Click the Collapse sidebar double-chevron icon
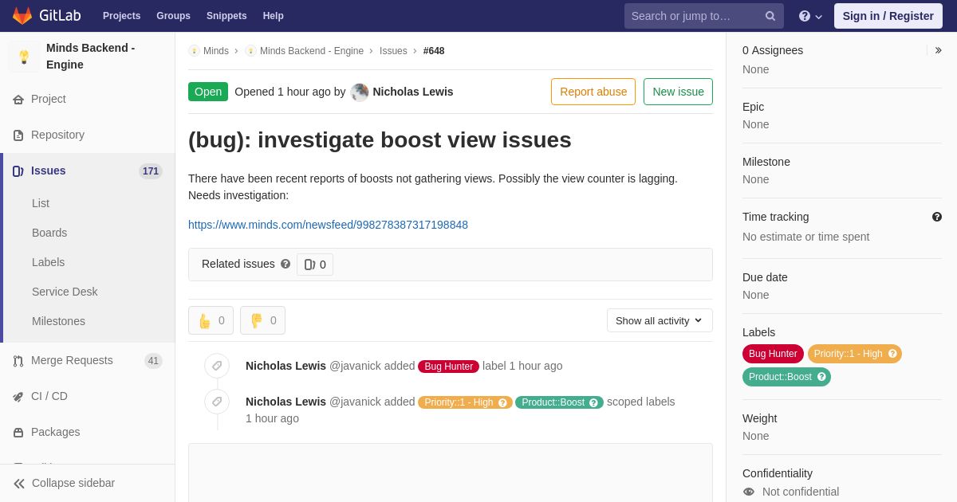Screen dimensions: 957x502 tap(19, 484)
